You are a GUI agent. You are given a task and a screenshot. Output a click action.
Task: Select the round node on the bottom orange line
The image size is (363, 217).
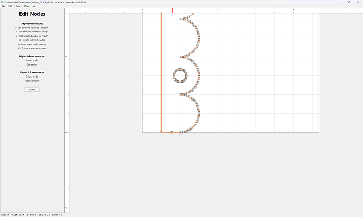[x=172, y=132]
